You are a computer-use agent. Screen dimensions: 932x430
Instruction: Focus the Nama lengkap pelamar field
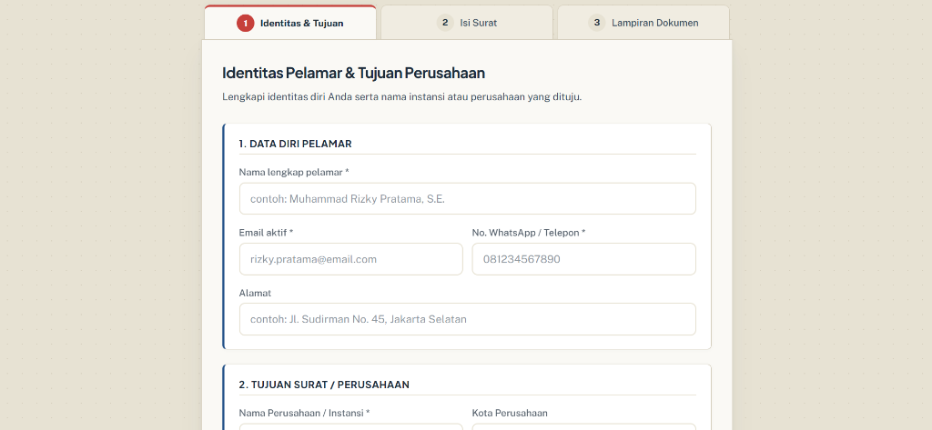467,199
